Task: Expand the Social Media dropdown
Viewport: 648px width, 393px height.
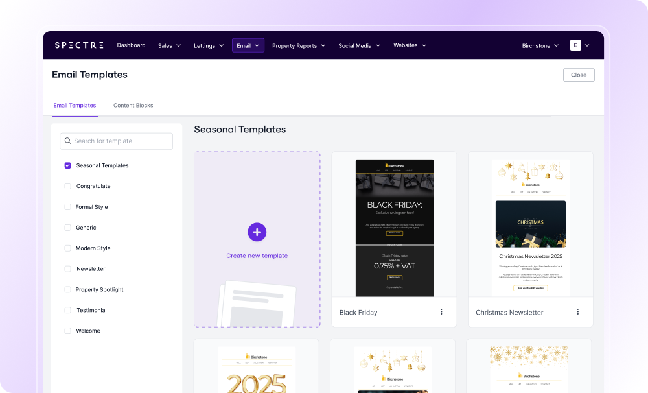Action: (x=359, y=45)
